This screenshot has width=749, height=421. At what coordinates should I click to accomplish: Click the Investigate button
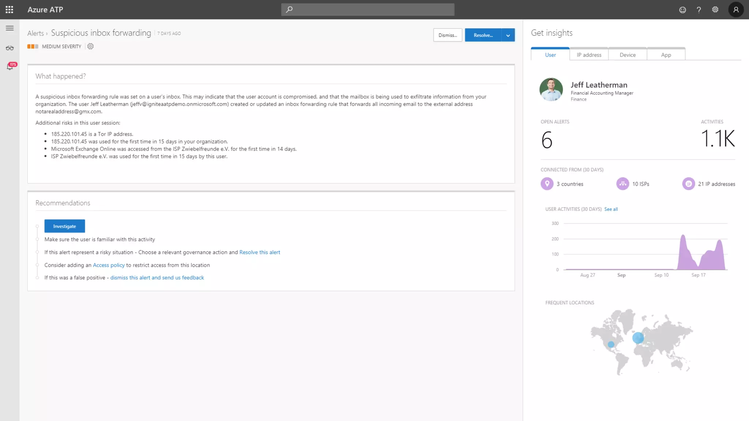click(64, 226)
